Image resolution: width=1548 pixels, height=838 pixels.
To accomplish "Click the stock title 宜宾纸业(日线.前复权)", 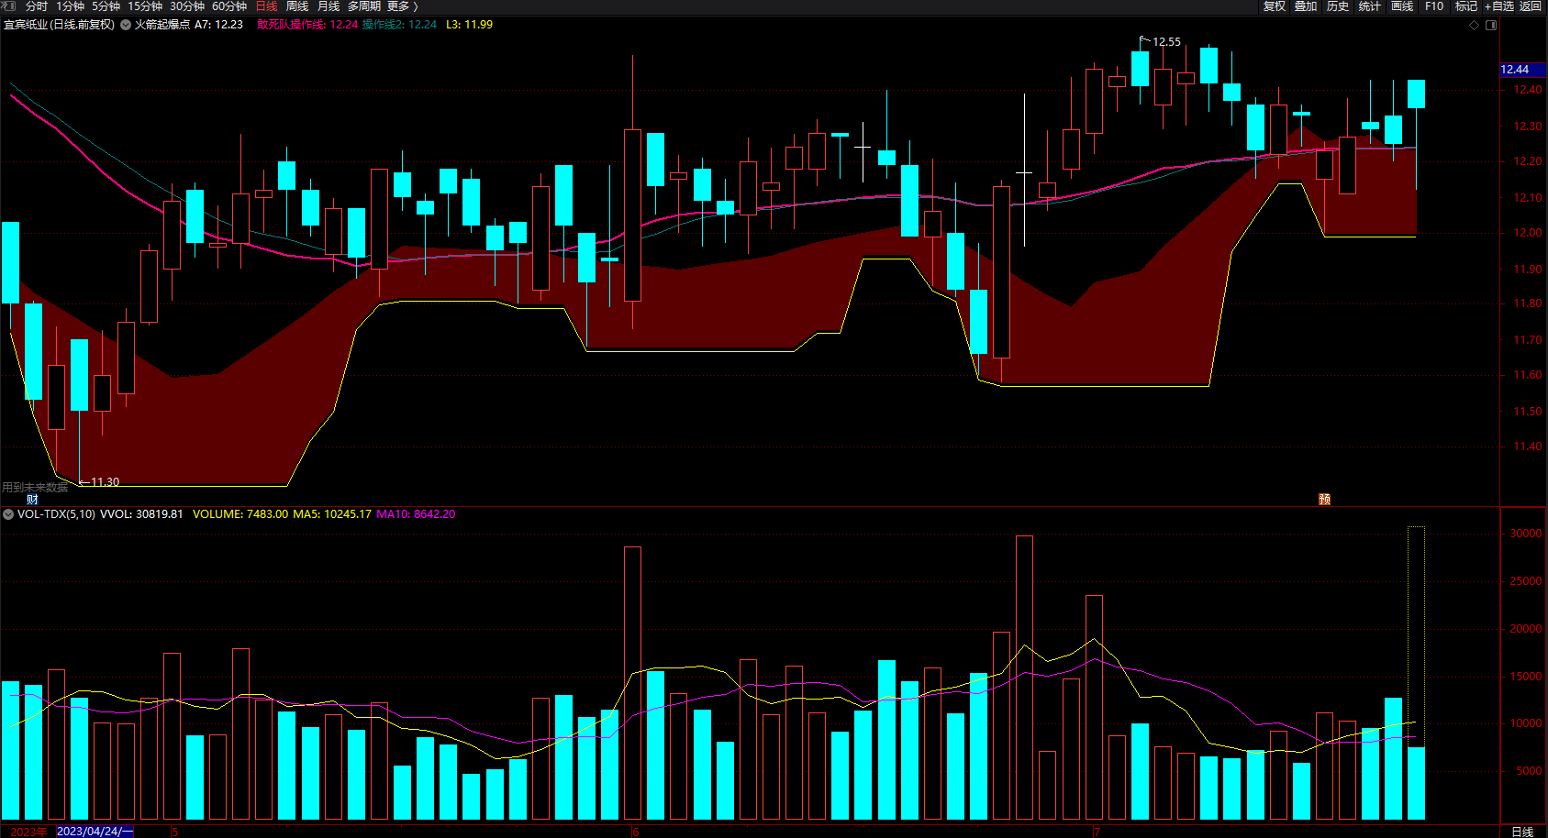I will tap(60, 25).
